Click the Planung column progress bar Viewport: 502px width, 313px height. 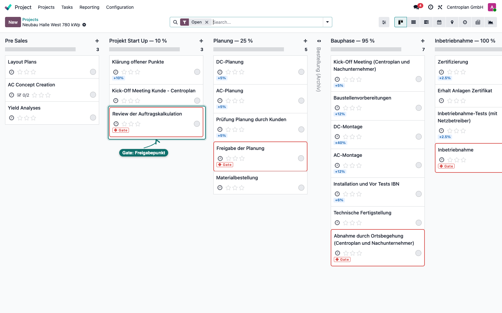coord(248,49)
